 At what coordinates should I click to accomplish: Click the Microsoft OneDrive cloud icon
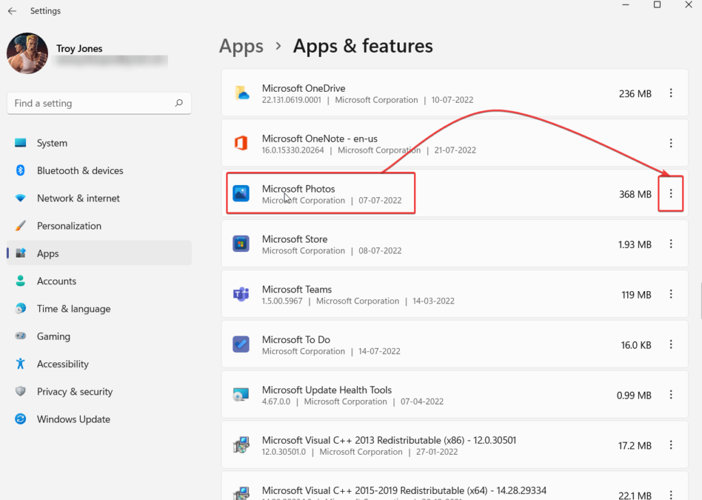pyautogui.click(x=242, y=93)
